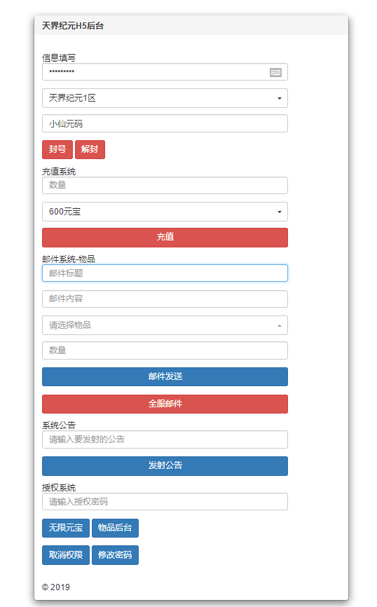377x607 pixels.
Task: Click the 无限元宝 button
Action: (x=66, y=528)
